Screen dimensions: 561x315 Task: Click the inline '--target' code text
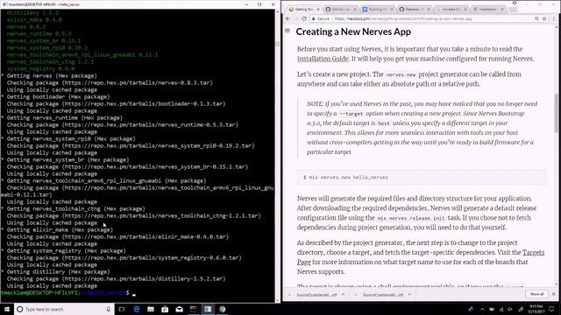(x=351, y=114)
